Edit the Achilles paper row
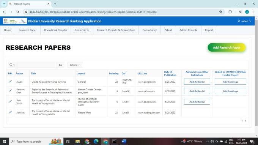 click(x=10, y=112)
